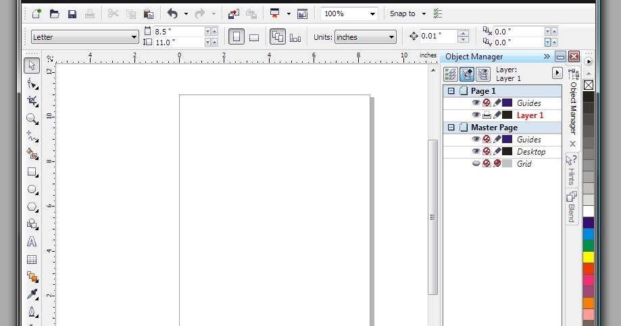
Task: Select the Outline pen tool
Action: coord(32,312)
